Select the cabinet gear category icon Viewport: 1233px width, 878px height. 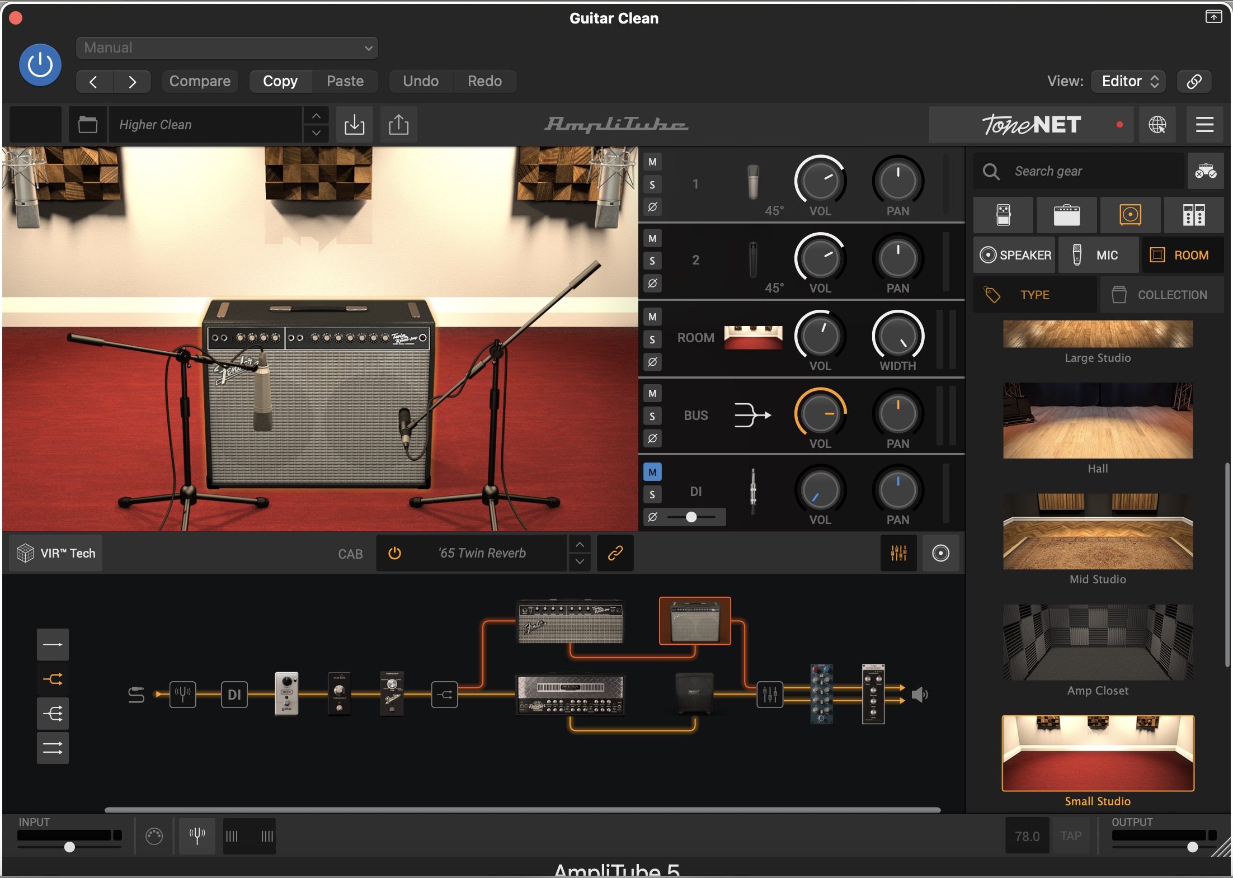pos(1130,215)
